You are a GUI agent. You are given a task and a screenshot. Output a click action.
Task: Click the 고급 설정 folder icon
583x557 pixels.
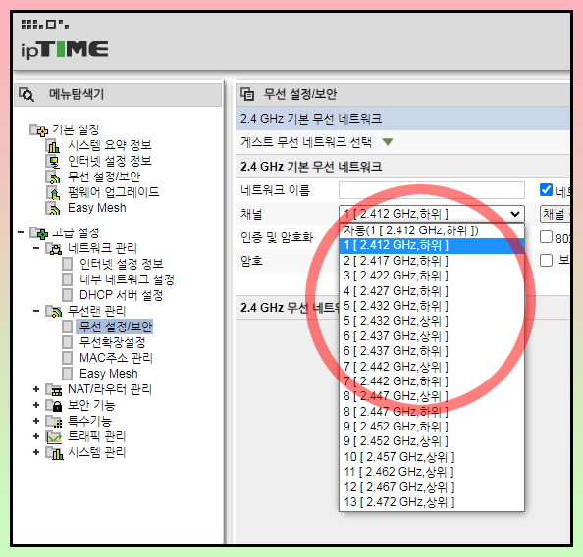tap(39, 233)
